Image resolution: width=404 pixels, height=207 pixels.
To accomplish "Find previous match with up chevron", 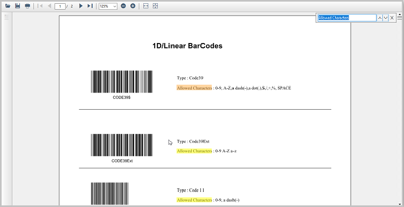I will tap(380, 18).
